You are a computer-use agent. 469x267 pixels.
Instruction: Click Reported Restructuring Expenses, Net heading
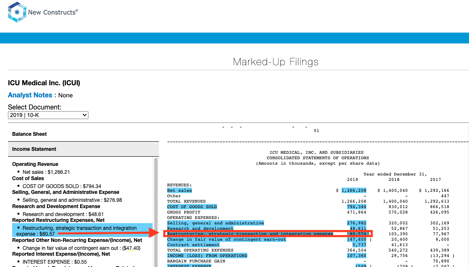pos(58,220)
